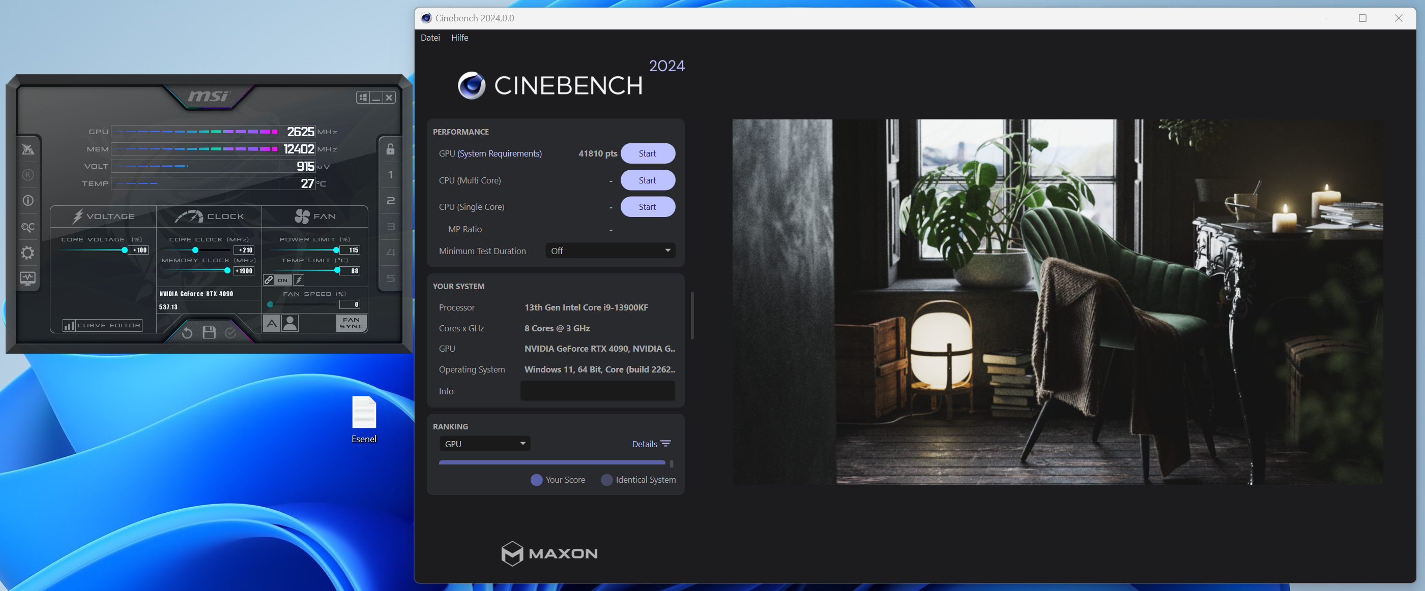
Task: Click the profile lock icon
Action: point(390,149)
